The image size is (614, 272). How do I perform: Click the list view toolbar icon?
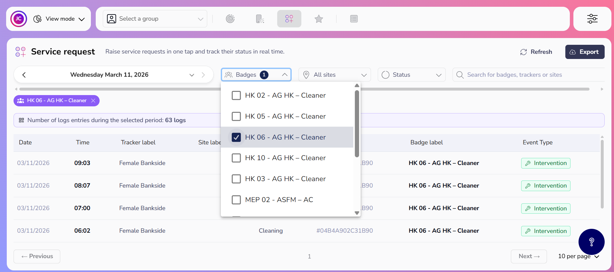(x=354, y=19)
